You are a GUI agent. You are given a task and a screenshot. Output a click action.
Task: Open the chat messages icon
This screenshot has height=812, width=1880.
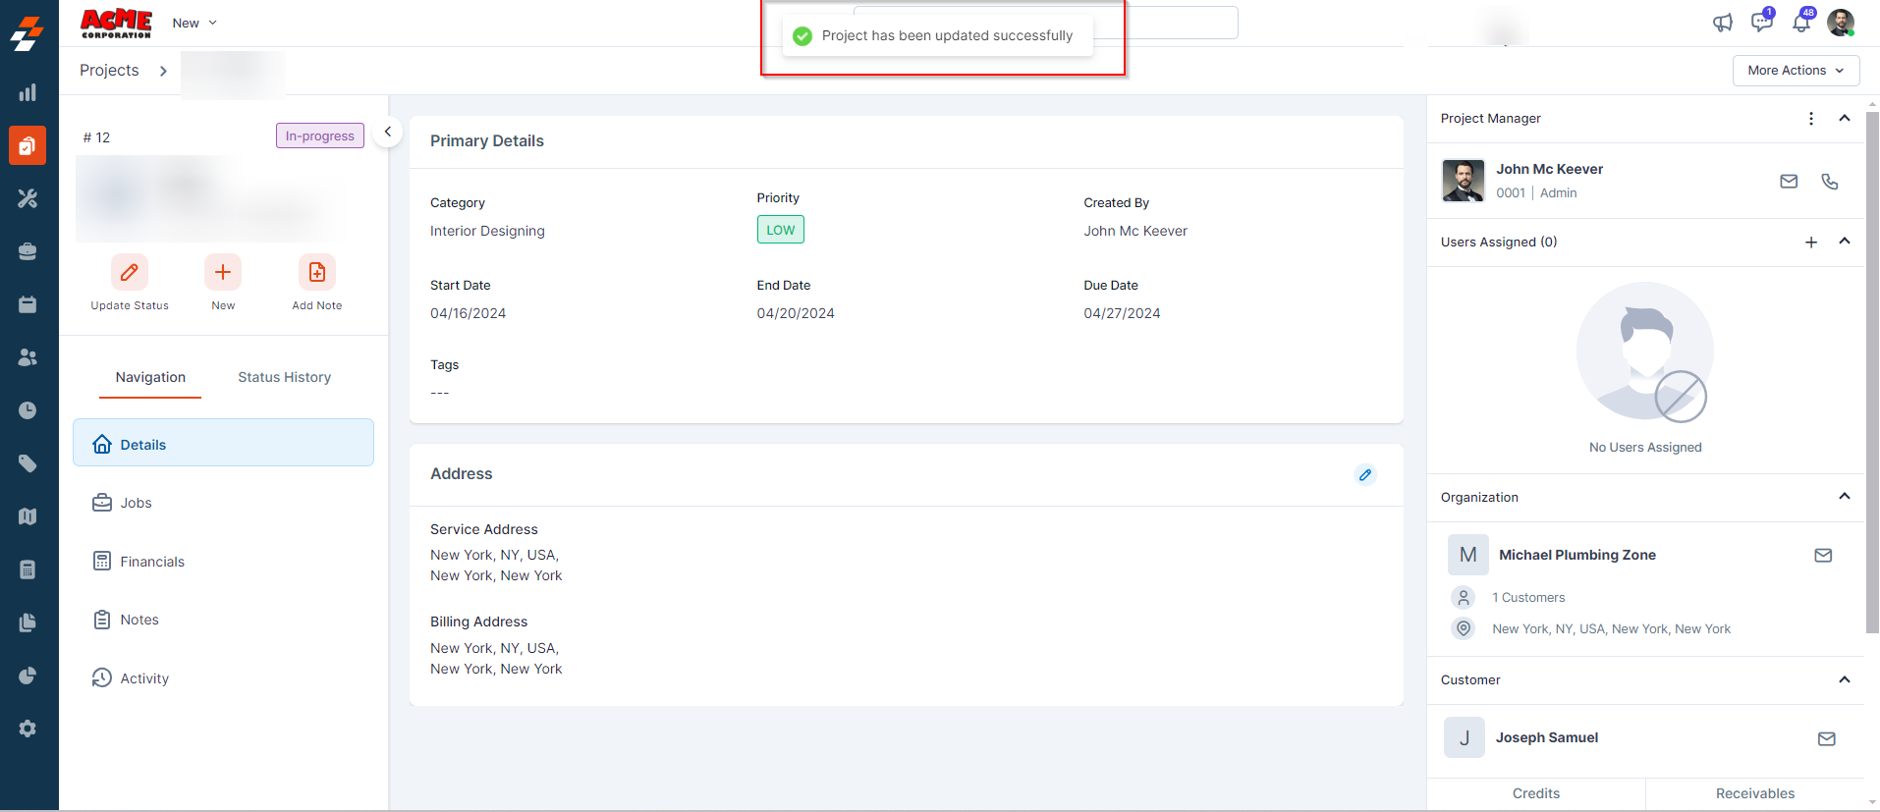1761,23
